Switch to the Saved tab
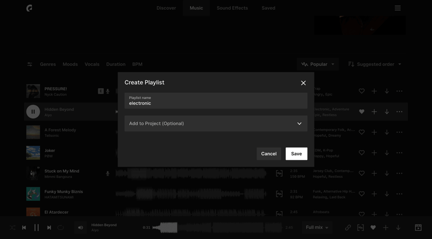This screenshot has height=239, width=432. pyautogui.click(x=268, y=8)
